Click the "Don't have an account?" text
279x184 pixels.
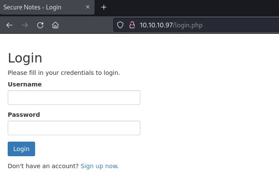point(43,166)
